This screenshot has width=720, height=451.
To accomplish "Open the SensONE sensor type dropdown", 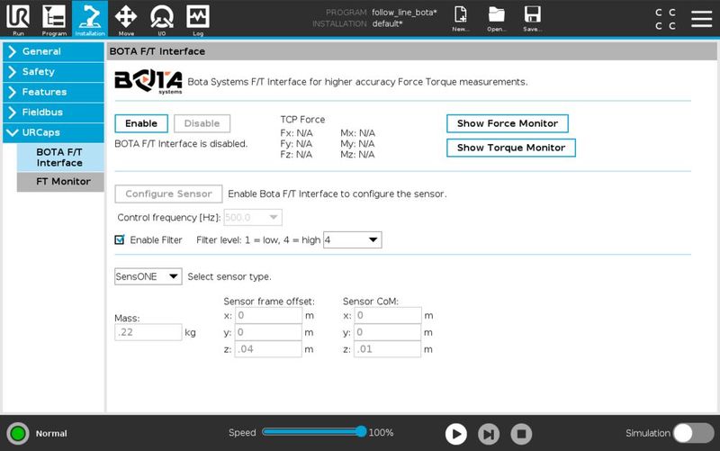I will pos(148,276).
